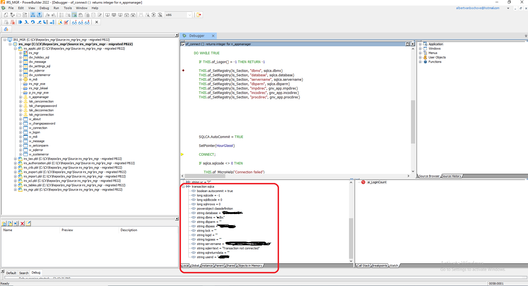Expand the irs_tax.pbl library node
The width and height of the screenshot is (528, 286).
click(x=15, y=159)
